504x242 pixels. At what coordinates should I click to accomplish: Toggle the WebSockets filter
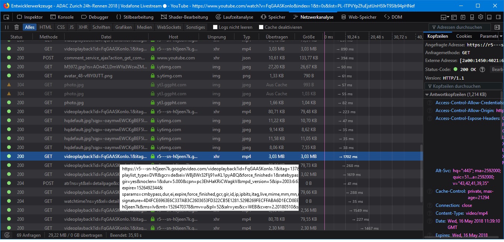click(169, 27)
